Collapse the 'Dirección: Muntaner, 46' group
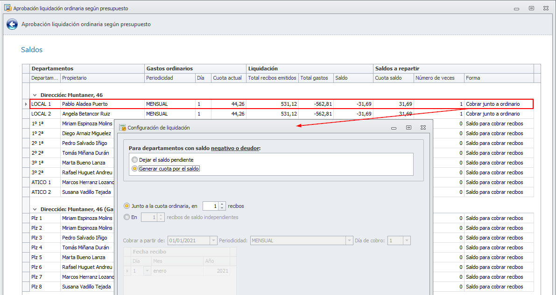 click(35, 95)
